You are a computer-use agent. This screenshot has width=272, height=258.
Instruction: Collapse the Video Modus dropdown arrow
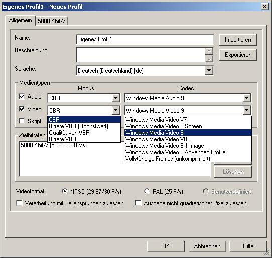coord(116,110)
